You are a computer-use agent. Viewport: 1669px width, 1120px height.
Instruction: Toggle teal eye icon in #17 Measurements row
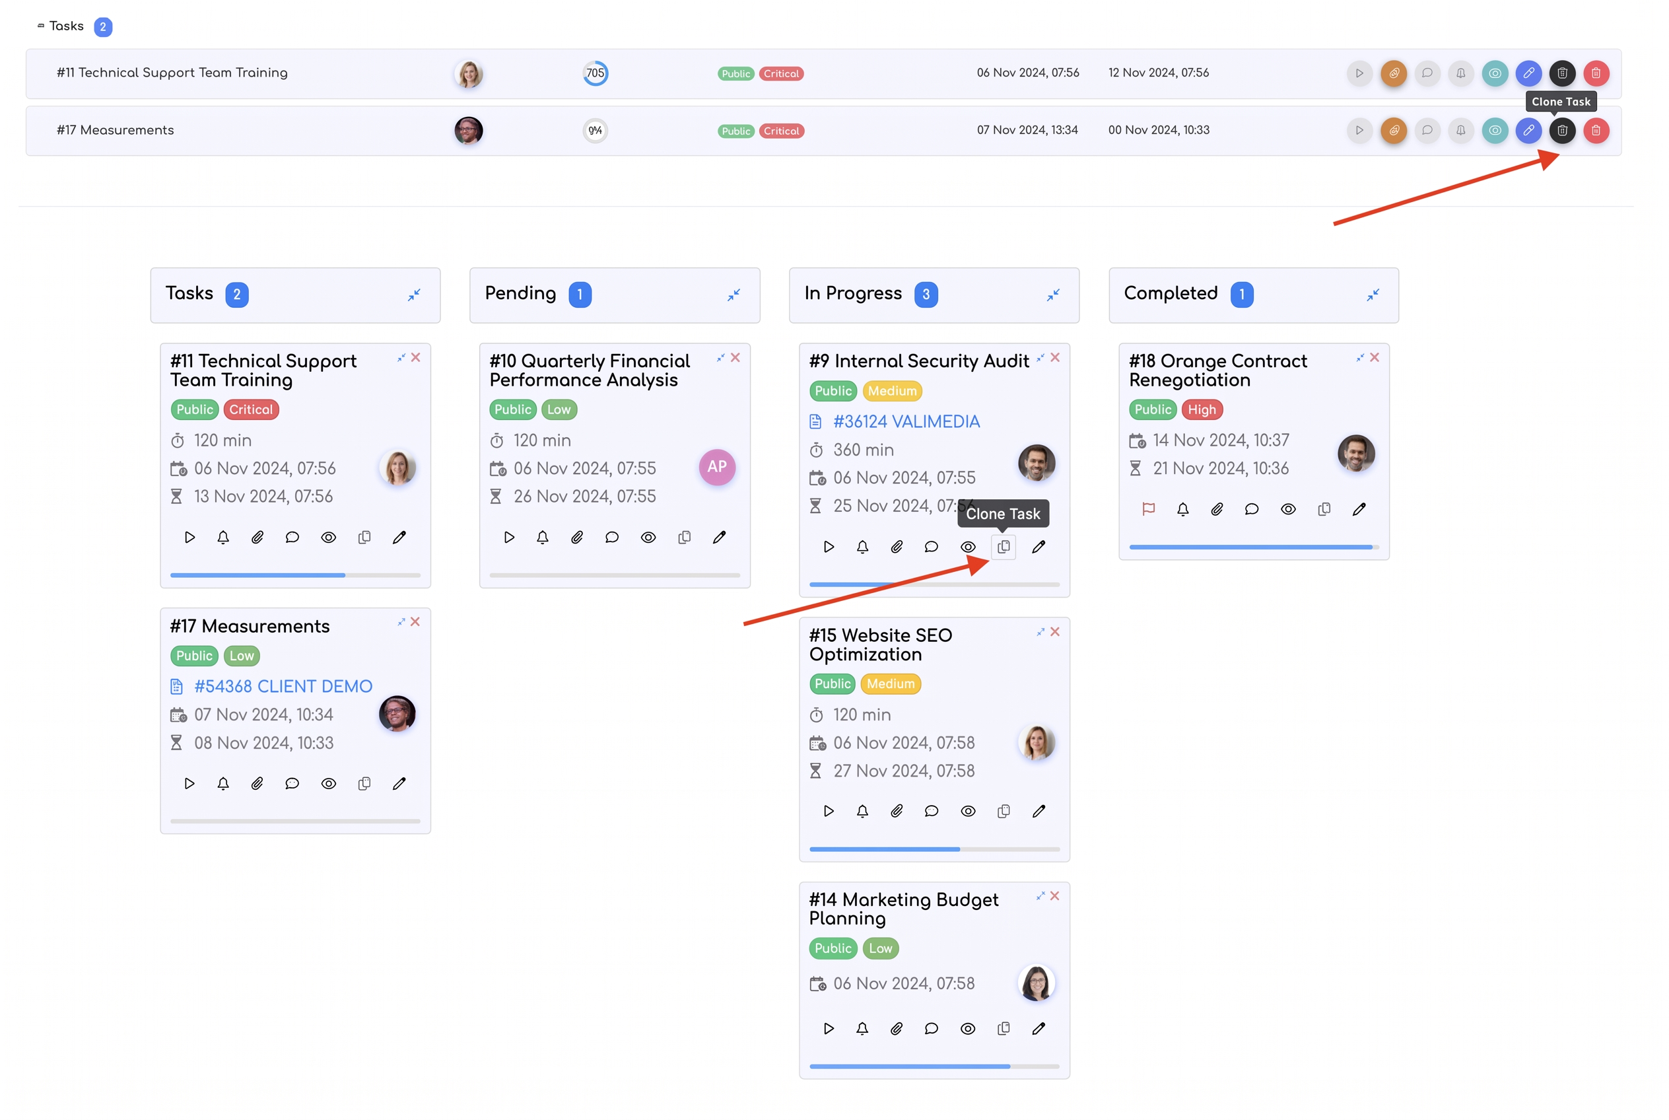1493,131
